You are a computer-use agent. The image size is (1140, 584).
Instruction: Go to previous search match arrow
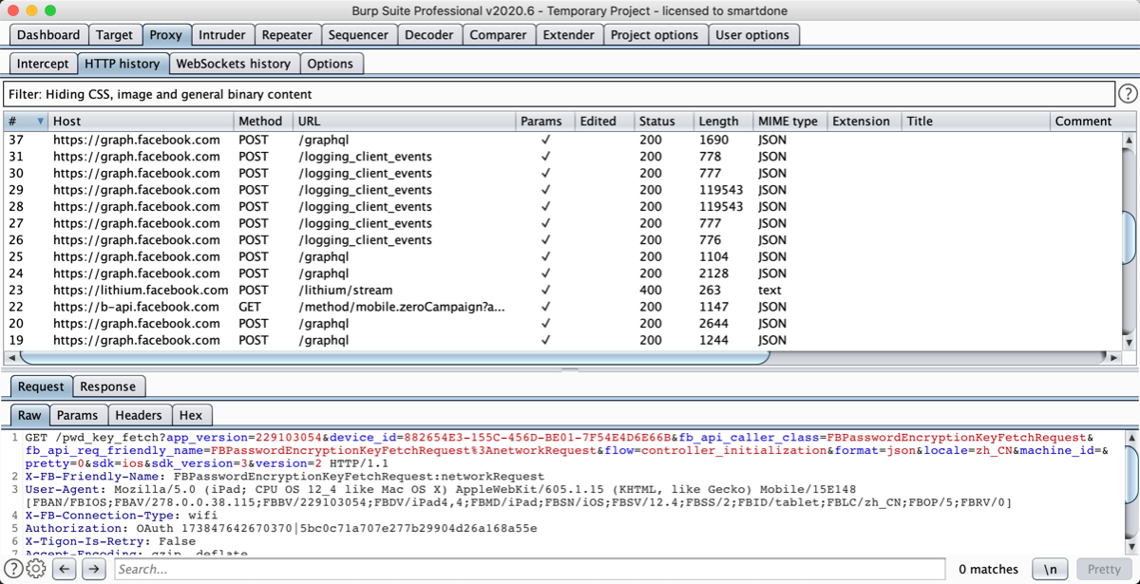pos(64,569)
